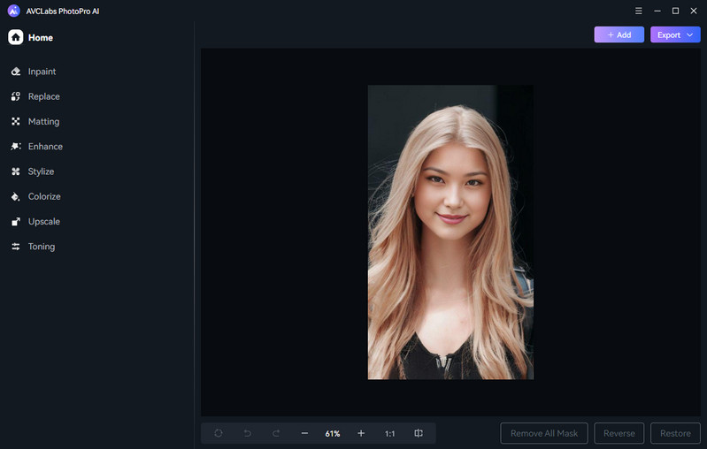Open the Toning adjustments

click(33, 247)
